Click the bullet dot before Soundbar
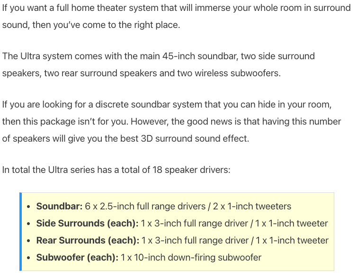 (29, 207)
